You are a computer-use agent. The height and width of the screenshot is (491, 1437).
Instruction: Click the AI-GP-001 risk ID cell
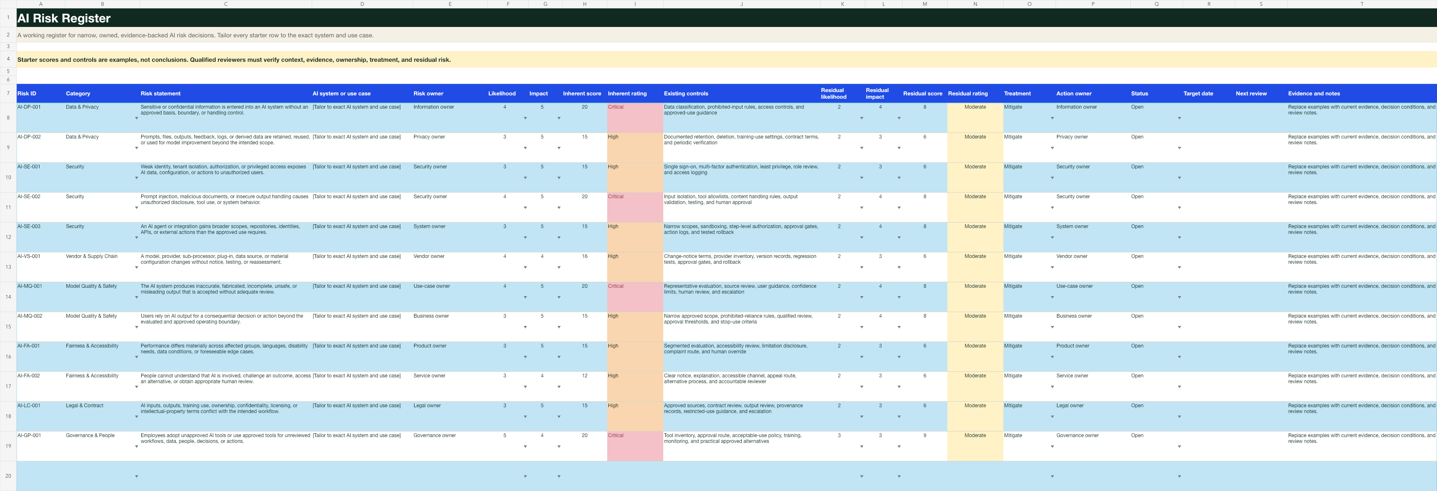point(41,446)
